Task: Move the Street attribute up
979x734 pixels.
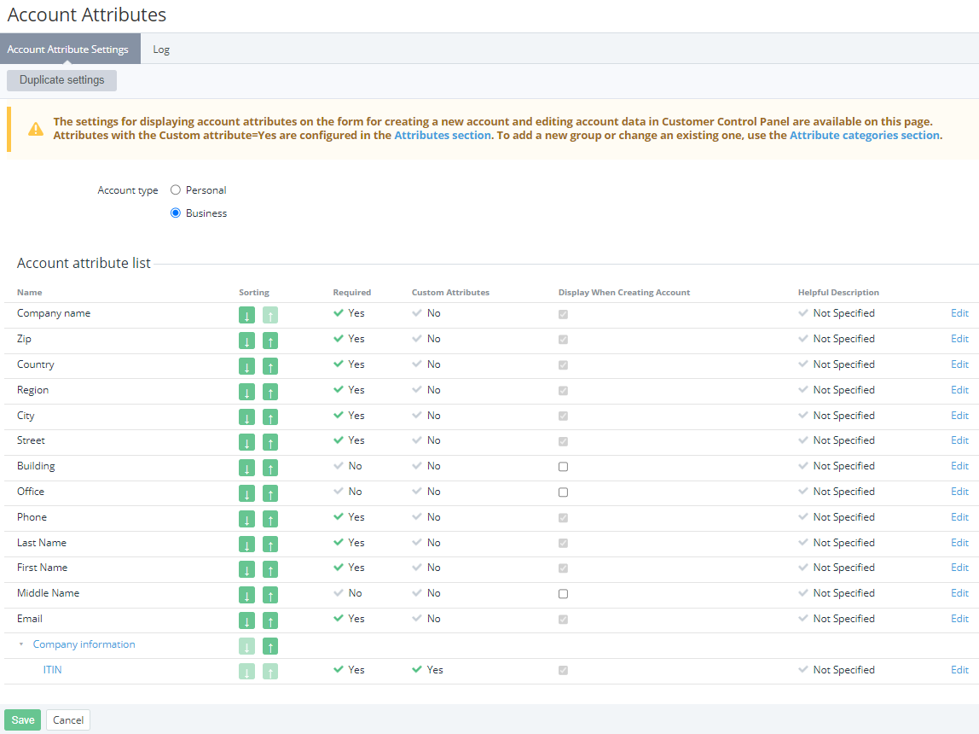Action: (x=269, y=441)
